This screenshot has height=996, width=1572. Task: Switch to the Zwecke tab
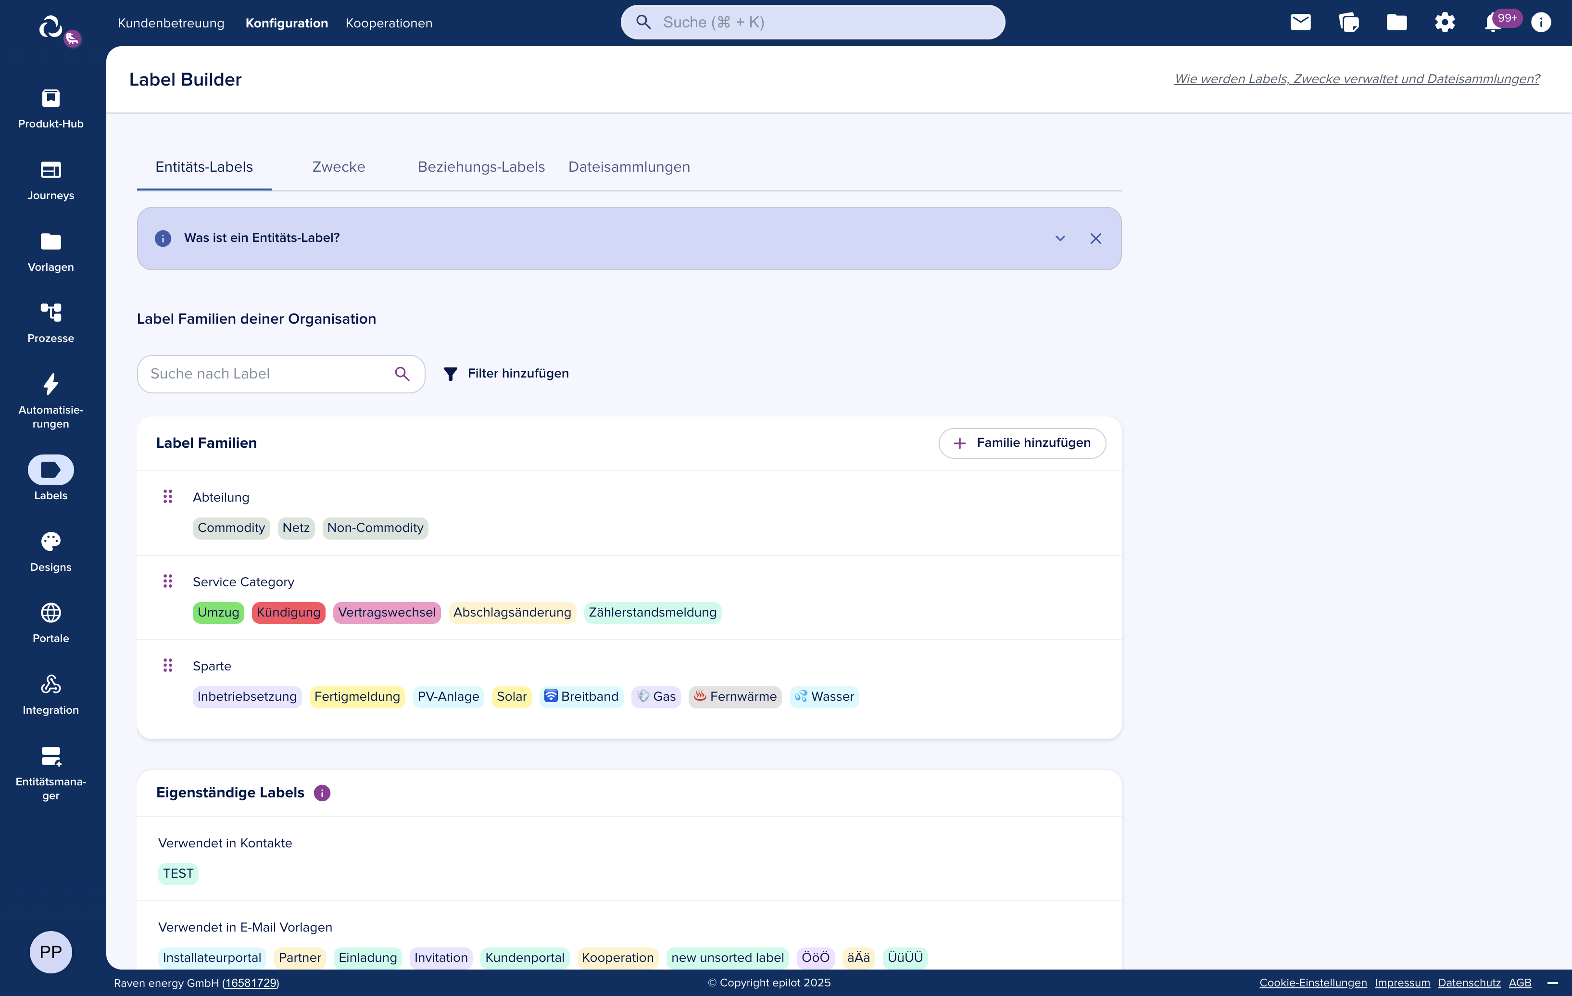click(338, 166)
